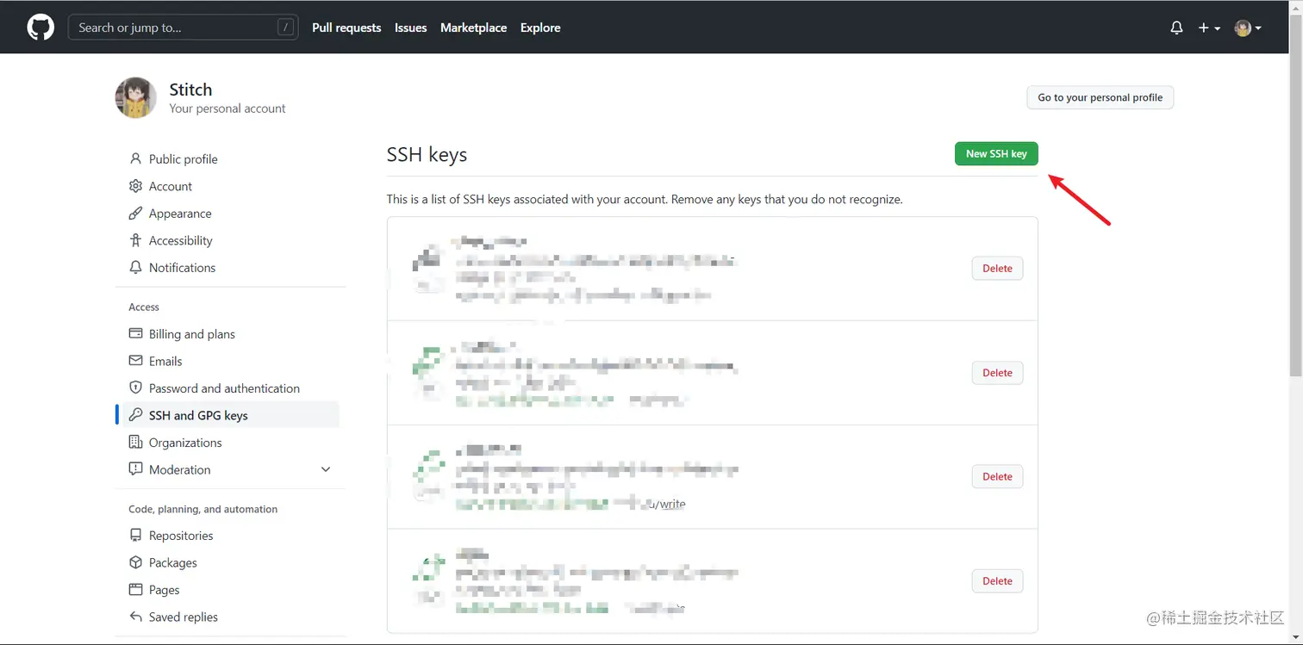Image resolution: width=1303 pixels, height=645 pixels.
Task: Delete the second SSH key
Action: click(997, 372)
